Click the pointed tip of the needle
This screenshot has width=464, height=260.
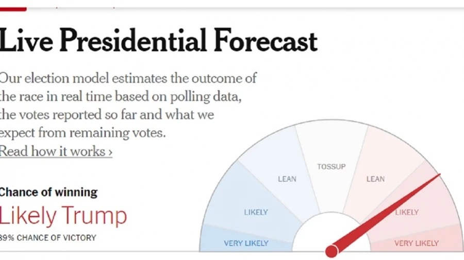click(439, 175)
